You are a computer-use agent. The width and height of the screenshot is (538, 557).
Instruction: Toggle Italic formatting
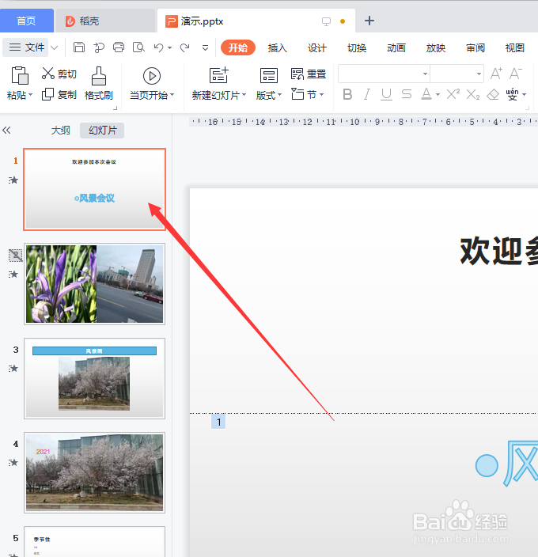367,94
